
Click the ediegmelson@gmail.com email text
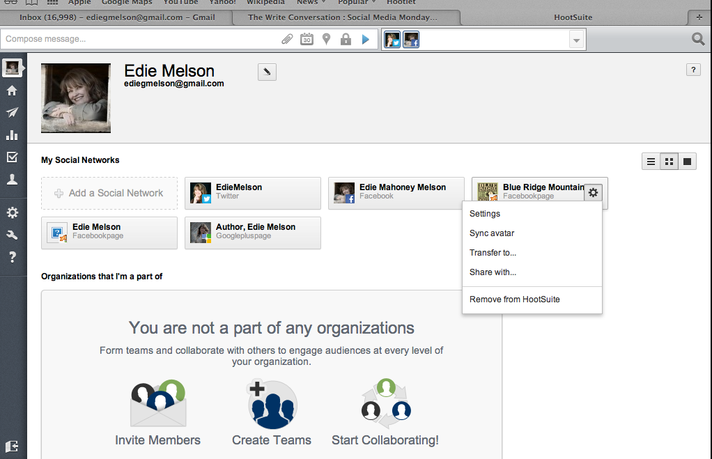[x=174, y=84]
